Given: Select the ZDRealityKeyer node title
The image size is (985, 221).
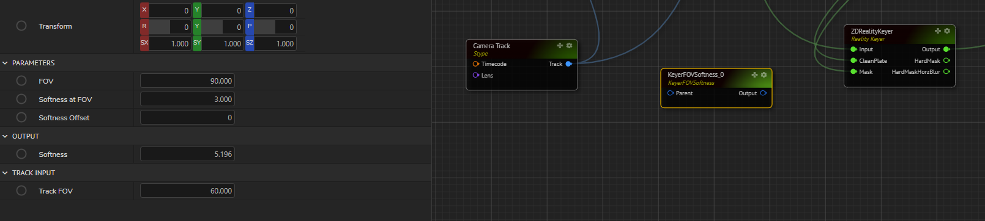Looking at the screenshot, I should pos(872,31).
